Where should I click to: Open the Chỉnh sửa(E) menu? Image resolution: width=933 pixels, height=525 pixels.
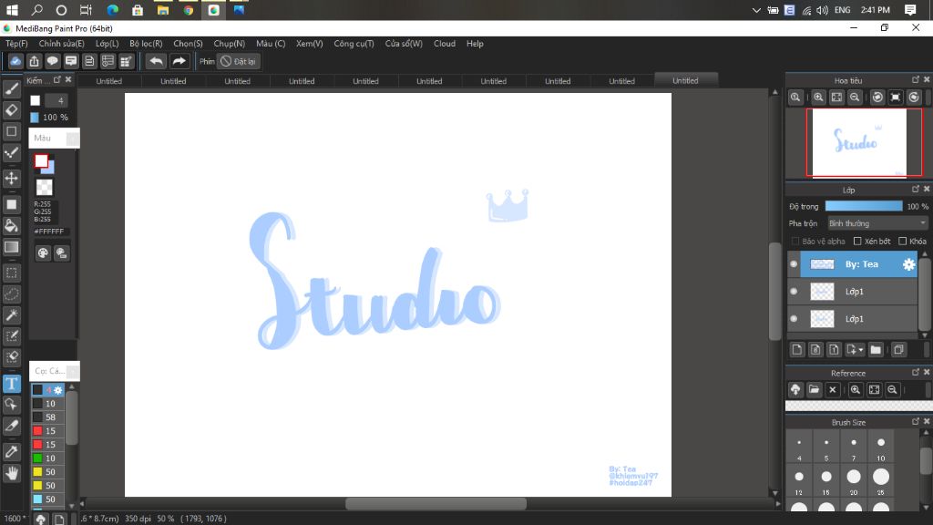(61, 44)
